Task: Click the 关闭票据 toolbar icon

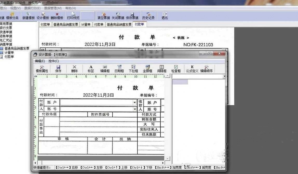Action: [x=118, y=16]
